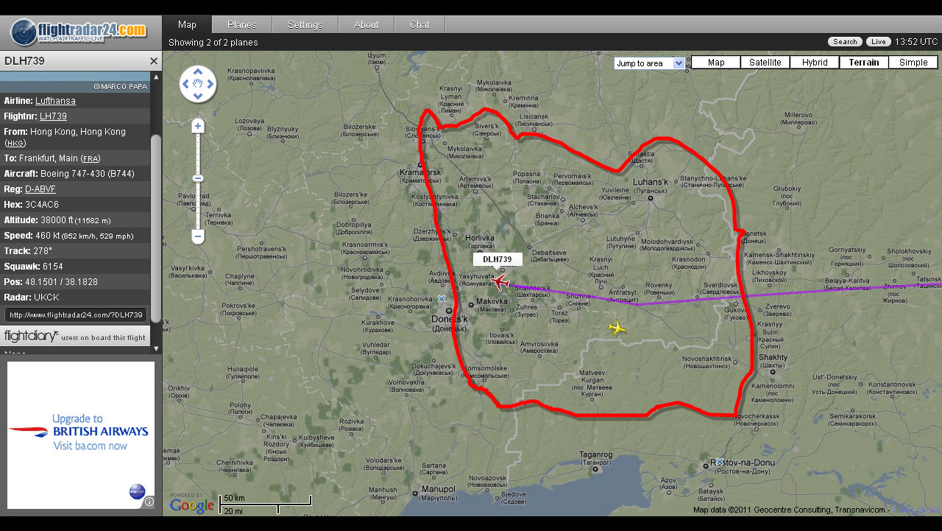Switch map view to Satellite
This screenshot has width=942, height=531.
coord(765,63)
